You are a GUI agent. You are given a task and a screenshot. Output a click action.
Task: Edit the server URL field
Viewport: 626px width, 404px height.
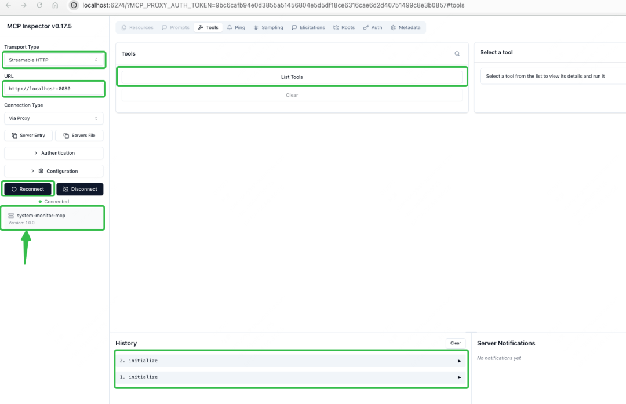tap(53, 89)
